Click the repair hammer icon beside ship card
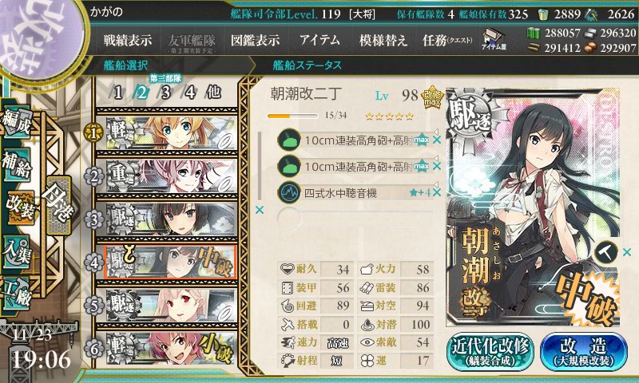This screenshot has width=639, height=383. pos(606,252)
